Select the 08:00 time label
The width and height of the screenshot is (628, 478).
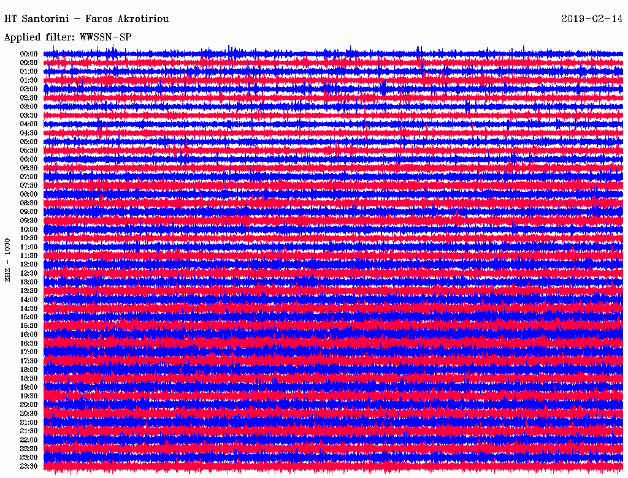pos(29,194)
